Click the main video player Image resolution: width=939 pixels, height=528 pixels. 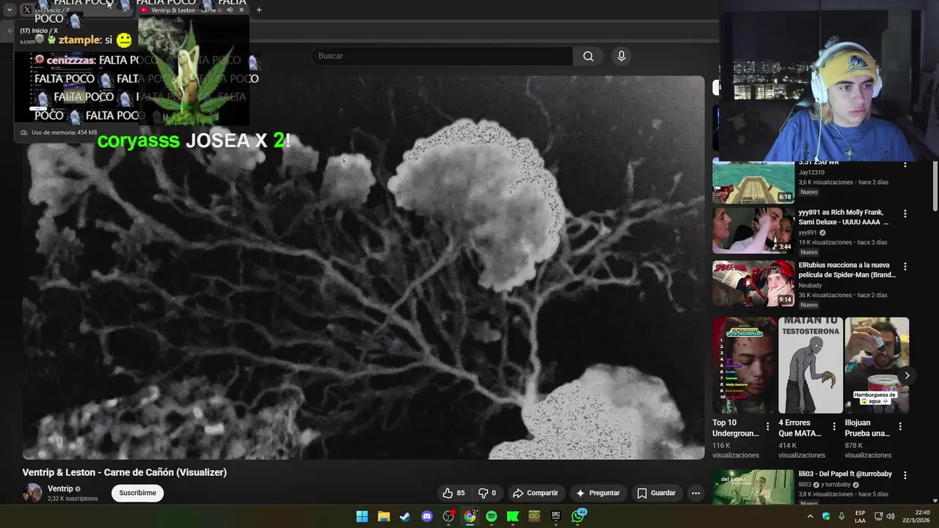pyautogui.click(x=363, y=268)
